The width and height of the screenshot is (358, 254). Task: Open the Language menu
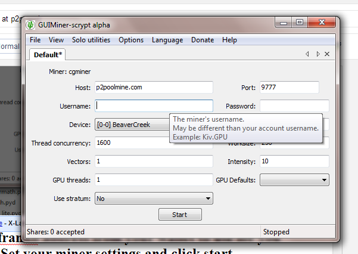coord(167,40)
